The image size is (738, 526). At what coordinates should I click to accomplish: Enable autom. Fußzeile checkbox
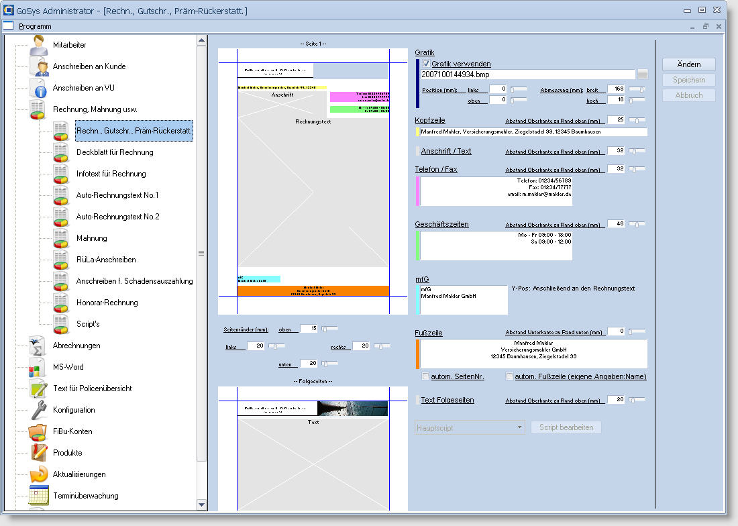point(509,376)
